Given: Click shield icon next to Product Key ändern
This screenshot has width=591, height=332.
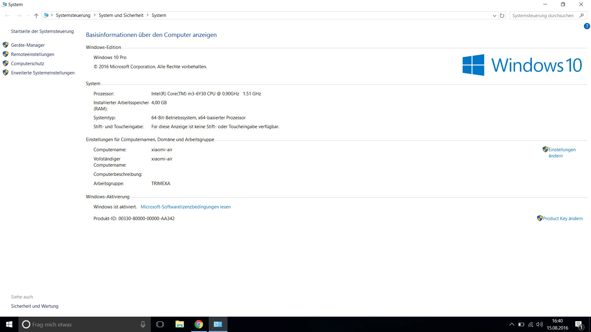Looking at the screenshot, I should tap(540, 218).
